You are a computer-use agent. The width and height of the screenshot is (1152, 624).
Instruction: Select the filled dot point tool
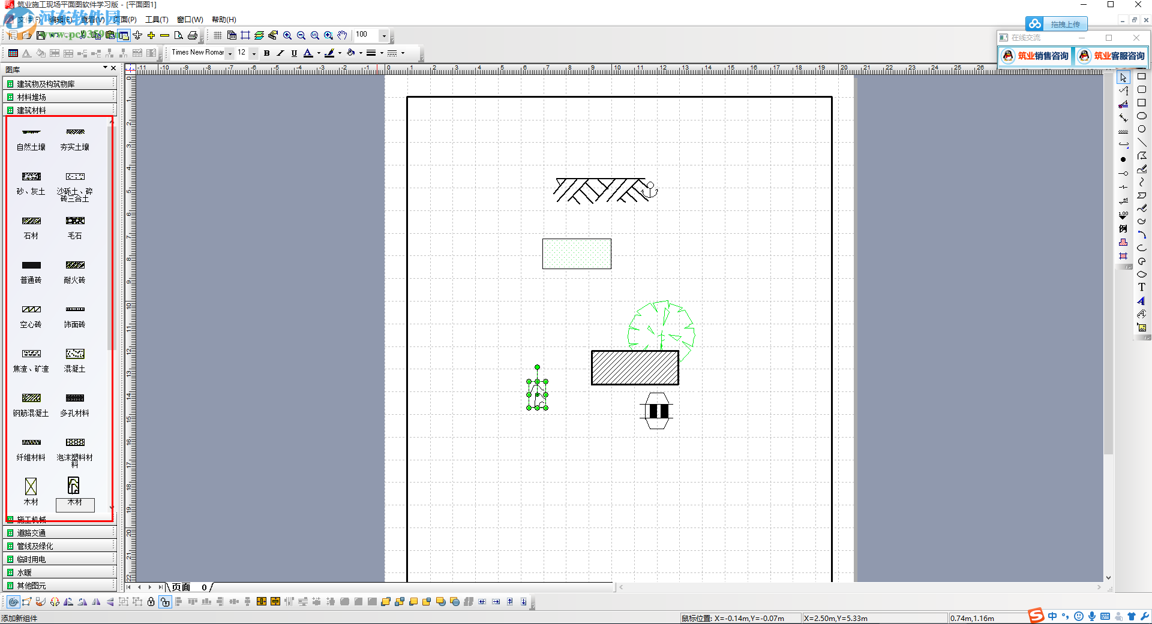[x=1123, y=159]
